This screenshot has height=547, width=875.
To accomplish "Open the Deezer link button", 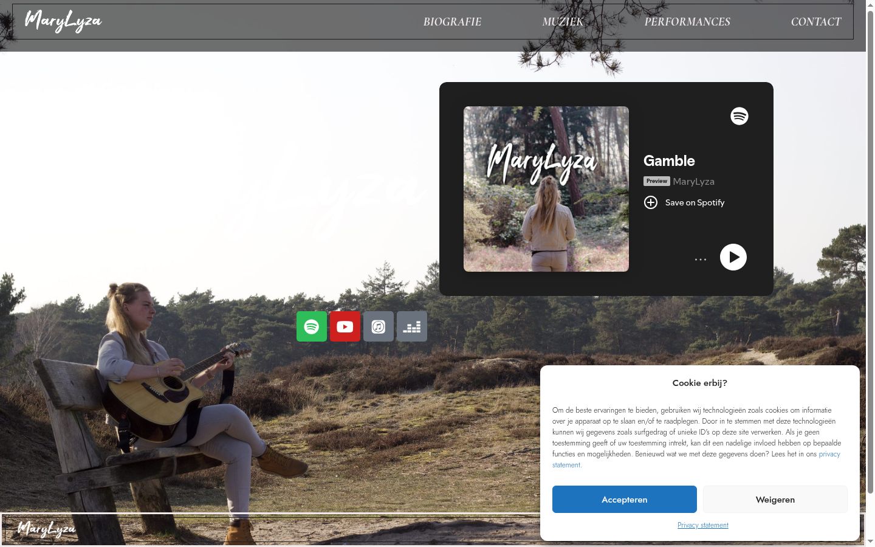I will 412,326.
